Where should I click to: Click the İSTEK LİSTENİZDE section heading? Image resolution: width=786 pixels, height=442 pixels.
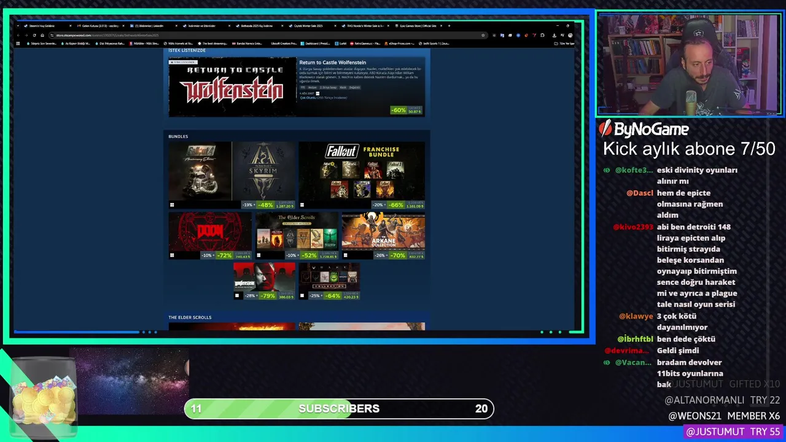pos(187,50)
